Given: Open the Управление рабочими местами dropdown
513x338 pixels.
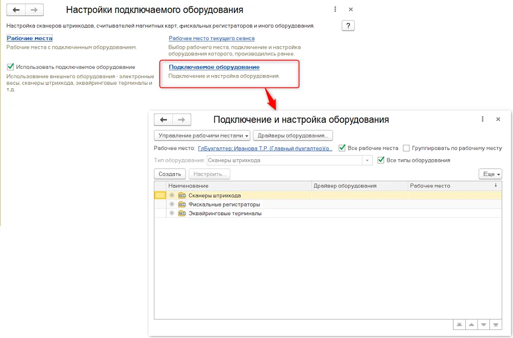Looking at the screenshot, I should click(202, 136).
